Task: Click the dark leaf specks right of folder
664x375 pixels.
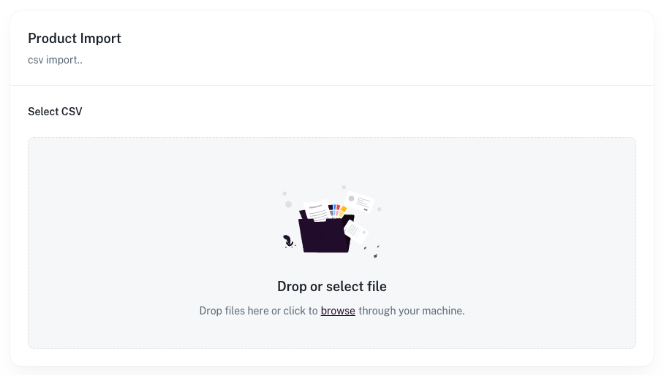Action: (x=375, y=255)
